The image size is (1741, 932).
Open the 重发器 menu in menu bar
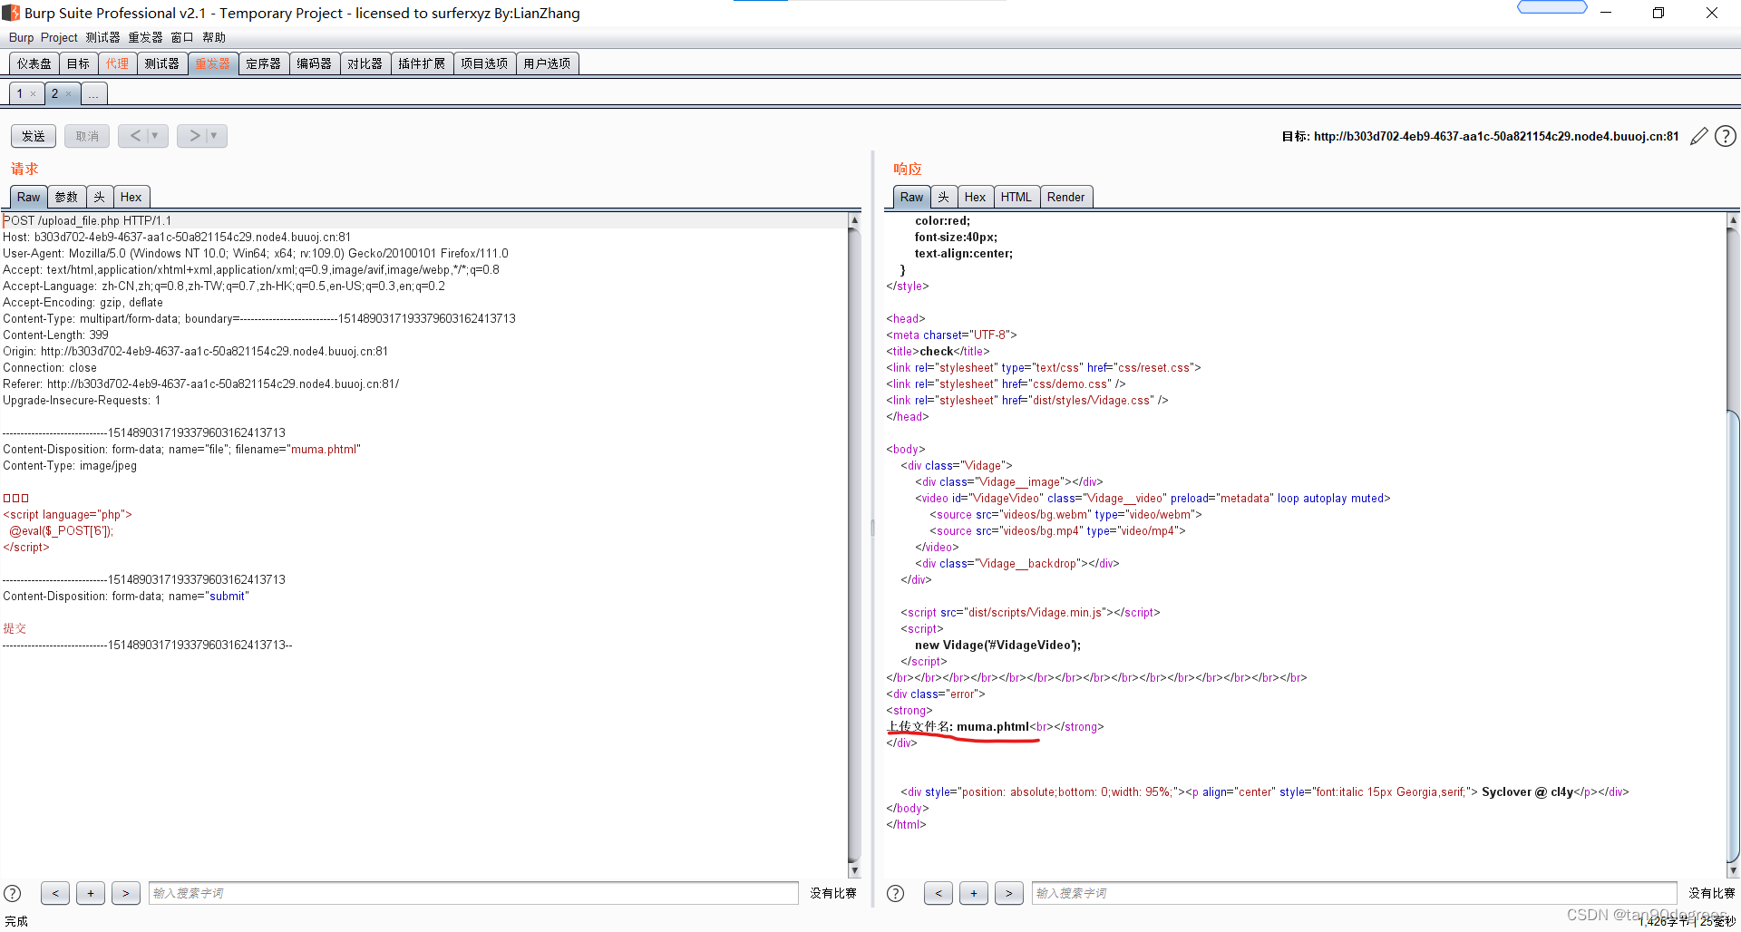coord(145,37)
